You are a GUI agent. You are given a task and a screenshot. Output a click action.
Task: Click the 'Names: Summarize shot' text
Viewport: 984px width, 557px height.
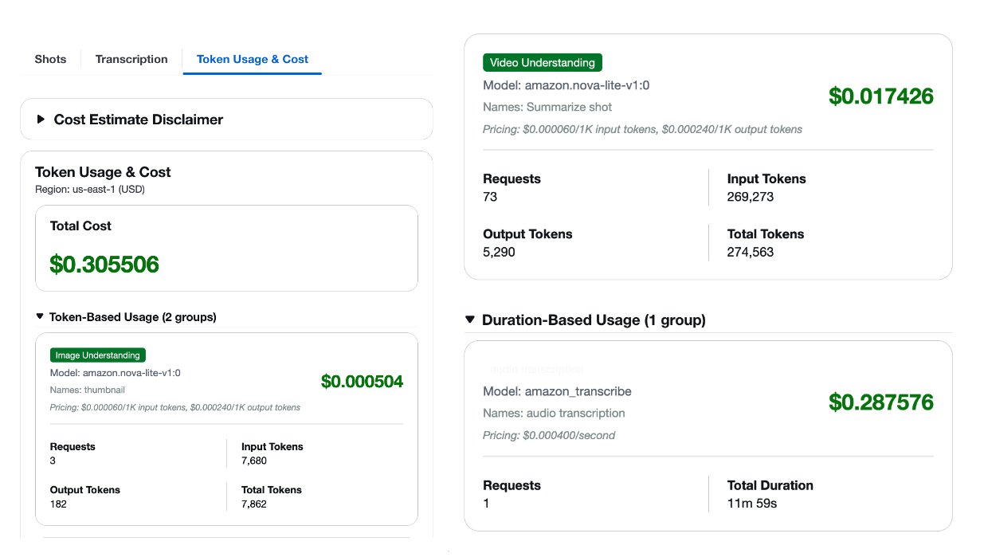(x=547, y=107)
